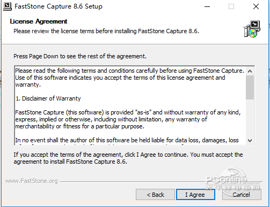Click the license scrollbar thumb
The image size is (270, 207).
pyautogui.click(x=250, y=87)
